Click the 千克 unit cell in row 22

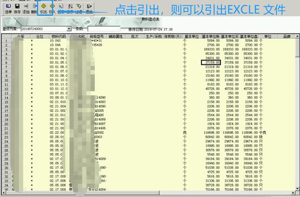tap(263, 133)
